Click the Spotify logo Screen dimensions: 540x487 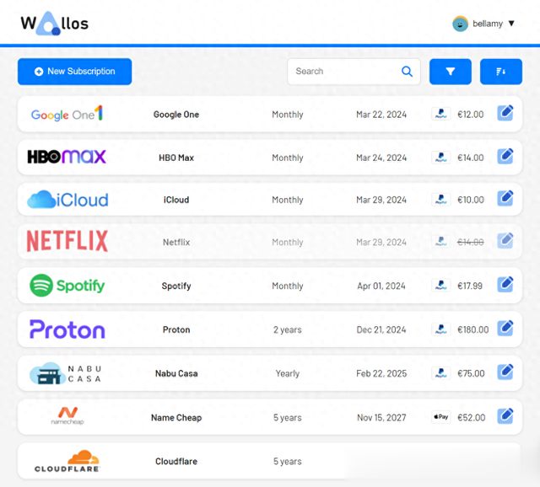(67, 286)
